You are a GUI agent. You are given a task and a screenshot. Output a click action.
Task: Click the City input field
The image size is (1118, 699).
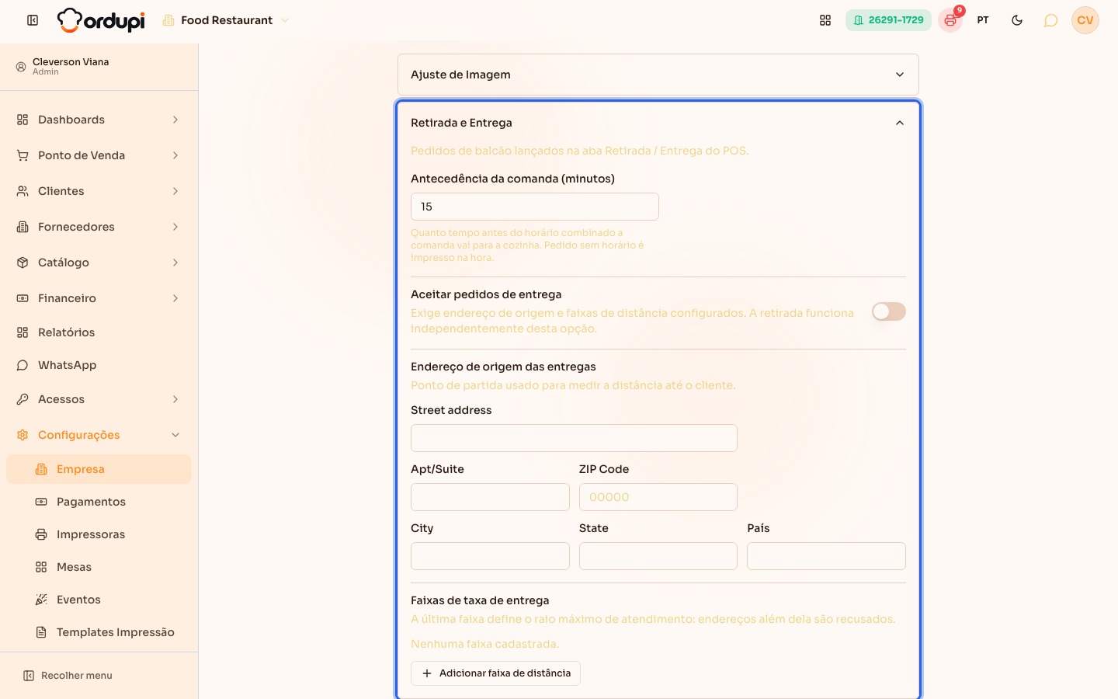point(490,556)
